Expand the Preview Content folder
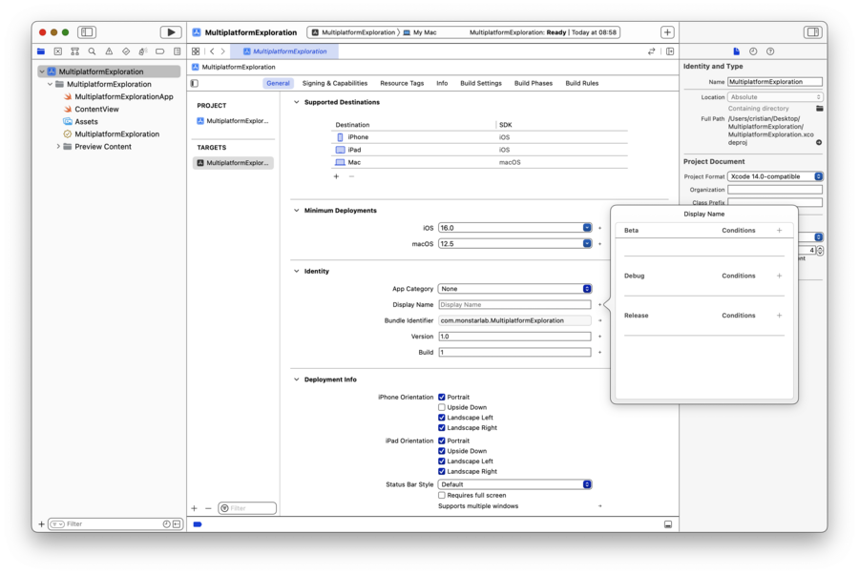Screen dimensions: 859x574 [58, 147]
